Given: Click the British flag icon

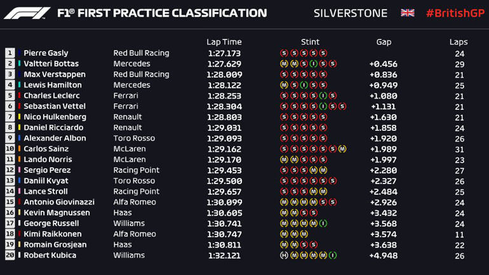Looking at the screenshot, I should [407, 13].
